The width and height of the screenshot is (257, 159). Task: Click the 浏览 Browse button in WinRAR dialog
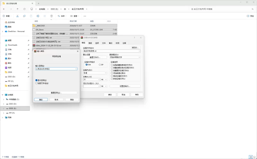[x=135, y=48]
